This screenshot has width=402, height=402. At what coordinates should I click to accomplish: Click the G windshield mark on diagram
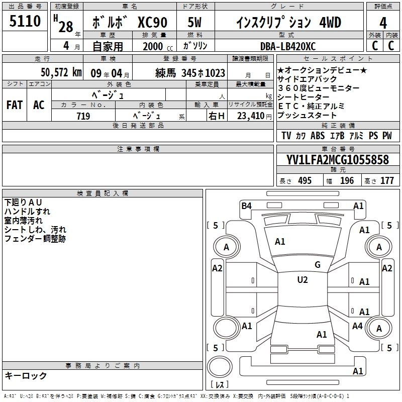[x=317, y=265]
